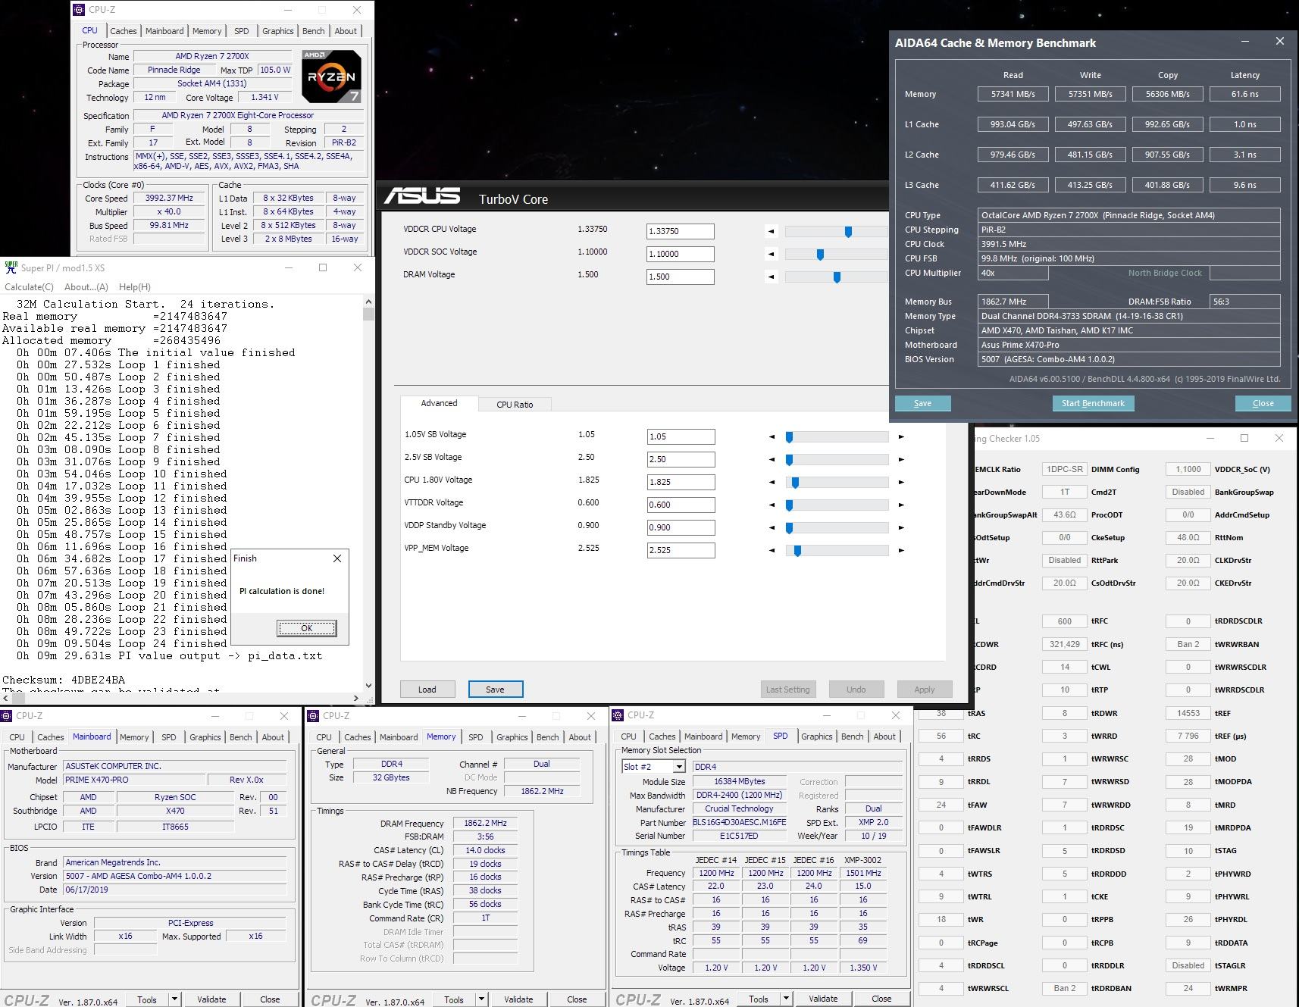1299x1007 pixels.
Task: Click Super PI vertical scrollbar up arrow
Action: pos(368,302)
